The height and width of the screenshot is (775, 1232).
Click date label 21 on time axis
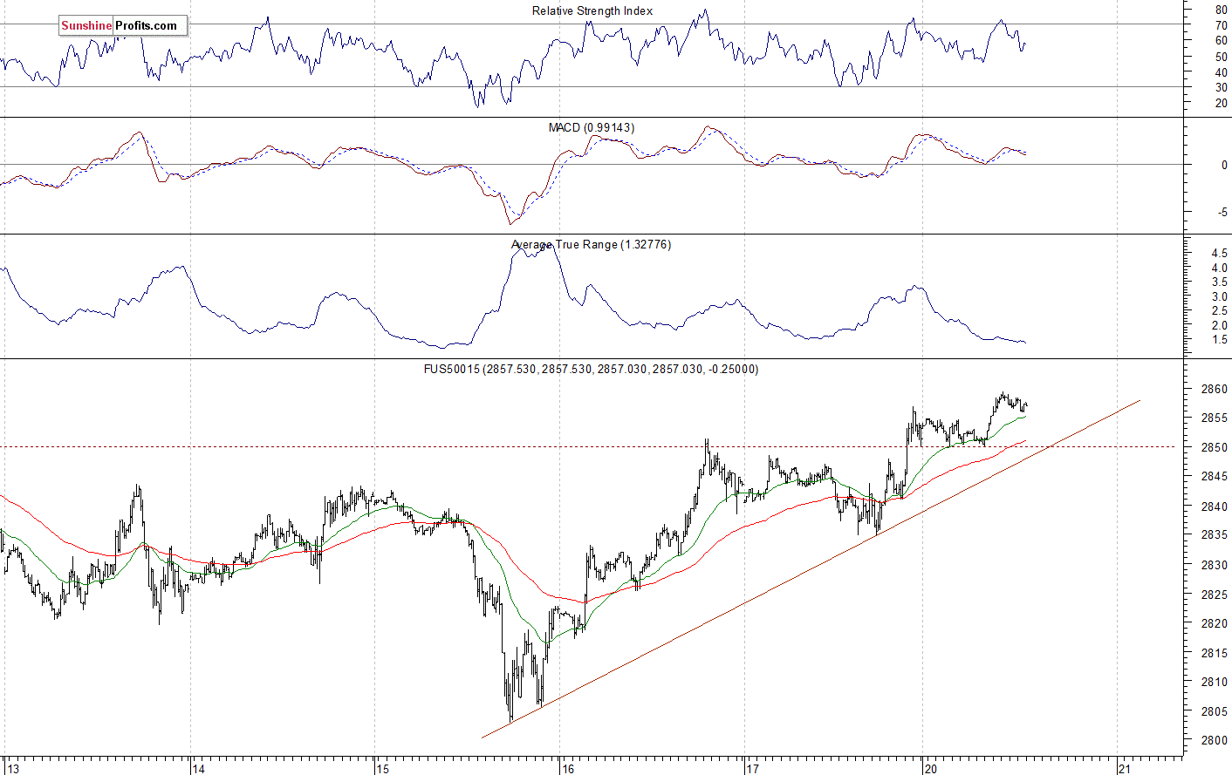click(1126, 768)
